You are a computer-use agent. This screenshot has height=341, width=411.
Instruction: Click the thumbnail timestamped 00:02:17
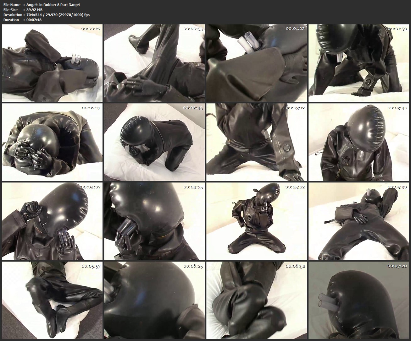tap(52, 142)
